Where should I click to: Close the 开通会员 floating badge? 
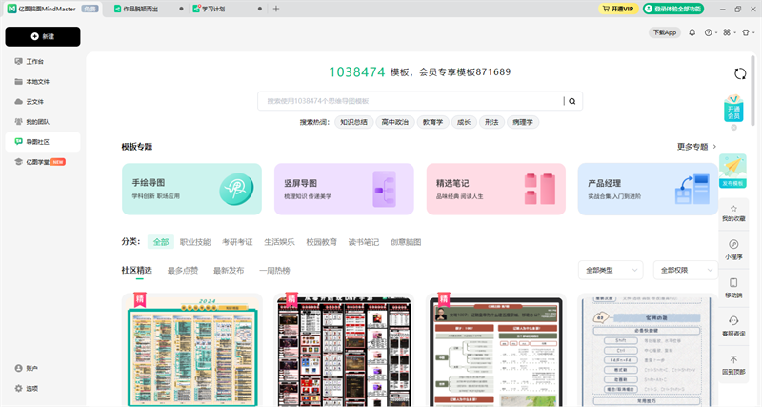pyautogui.click(x=733, y=128)
